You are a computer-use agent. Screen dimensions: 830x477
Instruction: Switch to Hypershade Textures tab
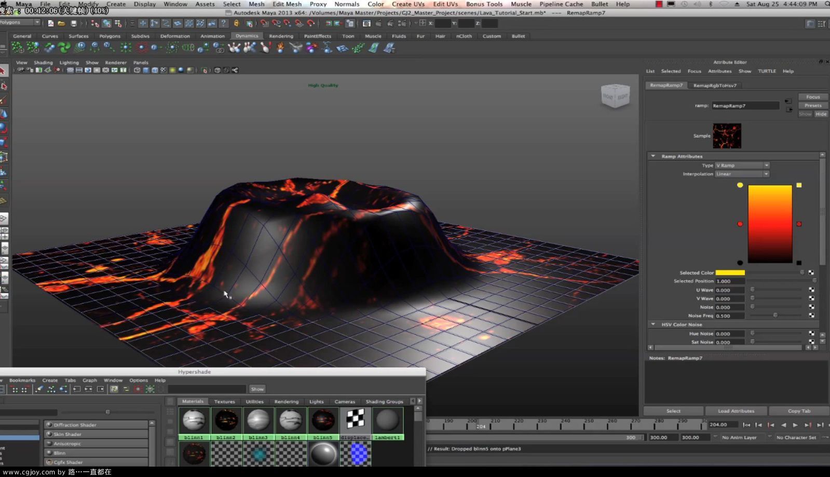pos(224,402)
